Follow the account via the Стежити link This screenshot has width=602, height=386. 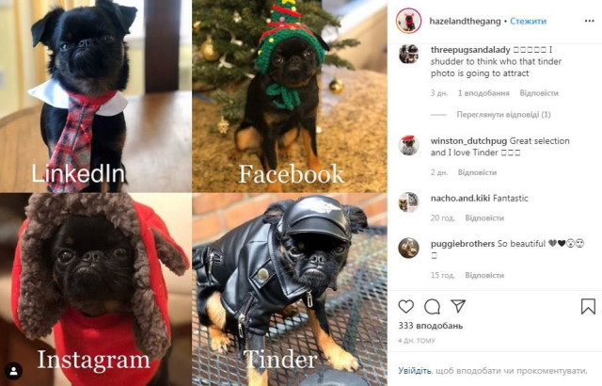(x=528, y=21)
